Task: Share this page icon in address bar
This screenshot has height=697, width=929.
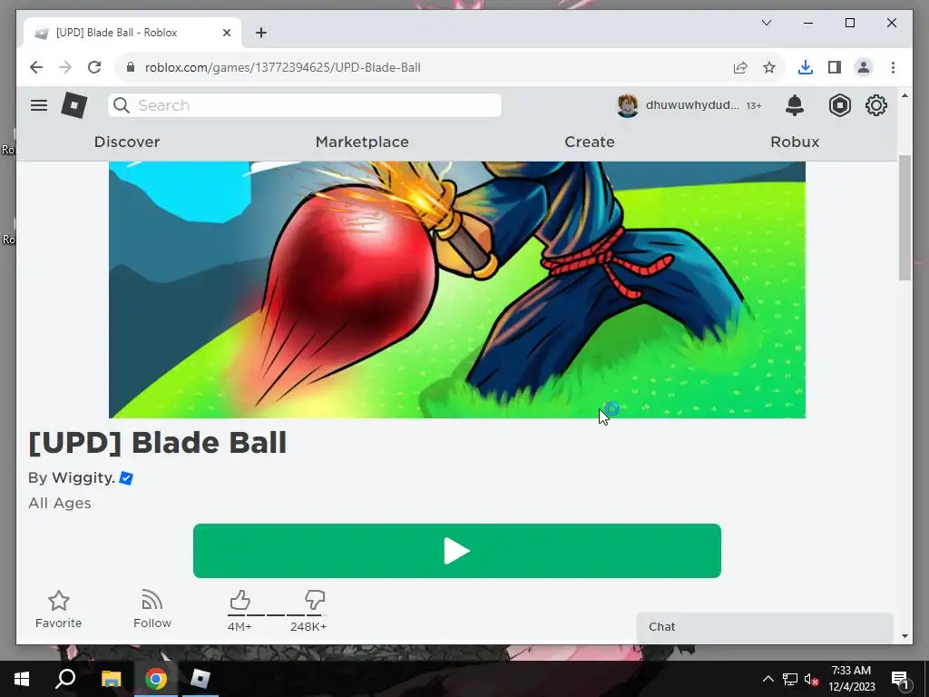Action: pyautogui.click(x=740, y=67)
